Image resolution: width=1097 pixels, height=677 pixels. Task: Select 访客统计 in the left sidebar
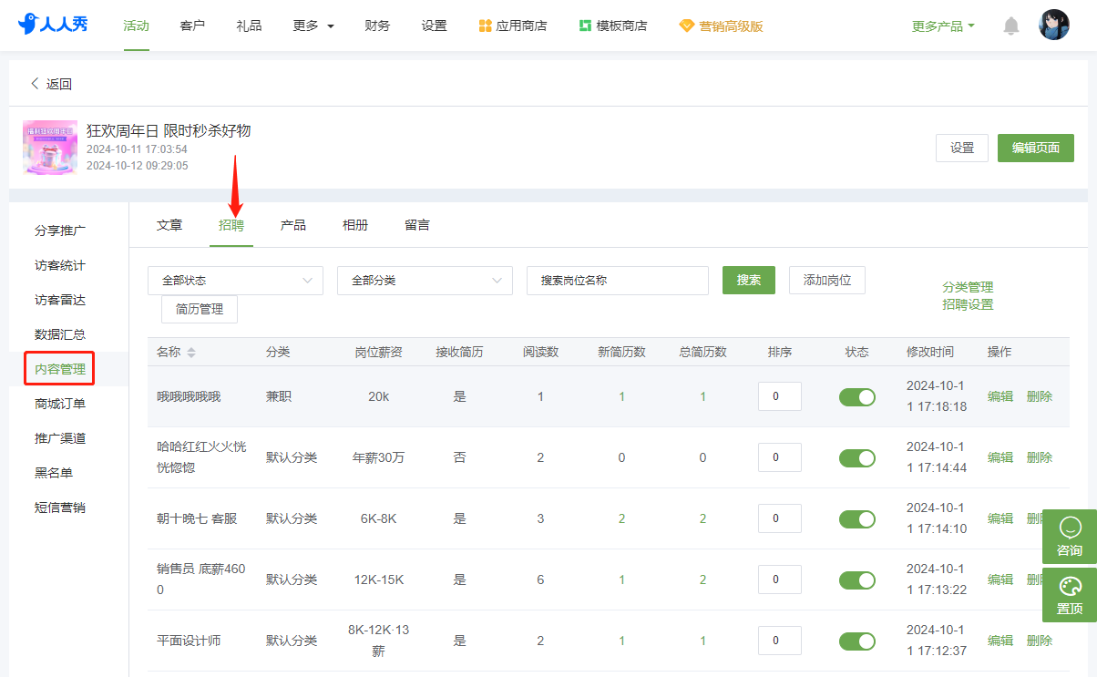pyautogui.click(x=60, y=265)
